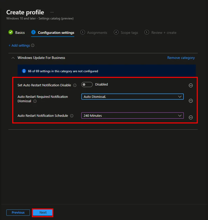
Task: Collapse the Windows Update For Business category
Action: pos(13,58)
